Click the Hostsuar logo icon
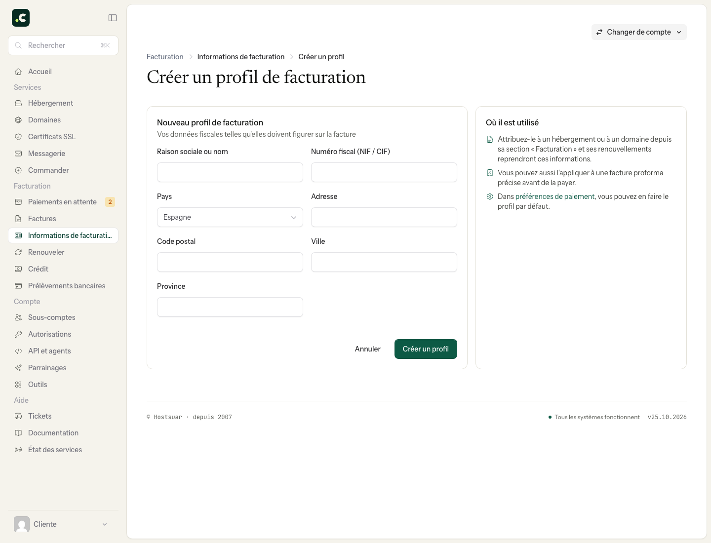 tap(21, 18)
